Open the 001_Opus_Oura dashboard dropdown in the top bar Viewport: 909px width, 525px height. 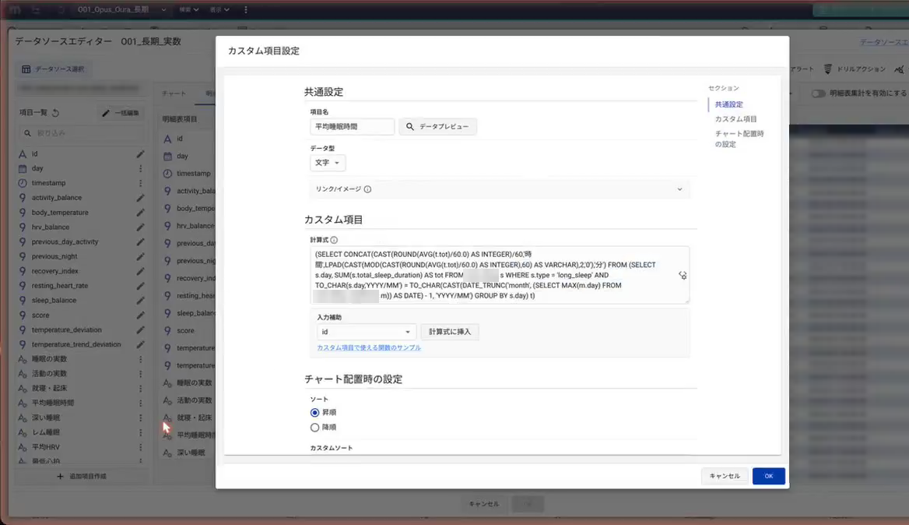(121, 10)
